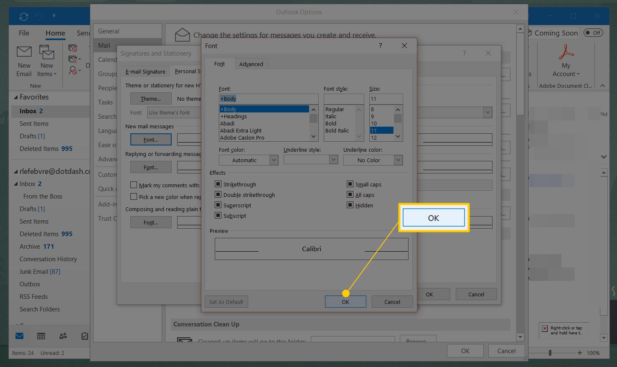Open the Underline color dropdown
The height and width of the screenshot is (367, 617).
click(x=399, y=160)
